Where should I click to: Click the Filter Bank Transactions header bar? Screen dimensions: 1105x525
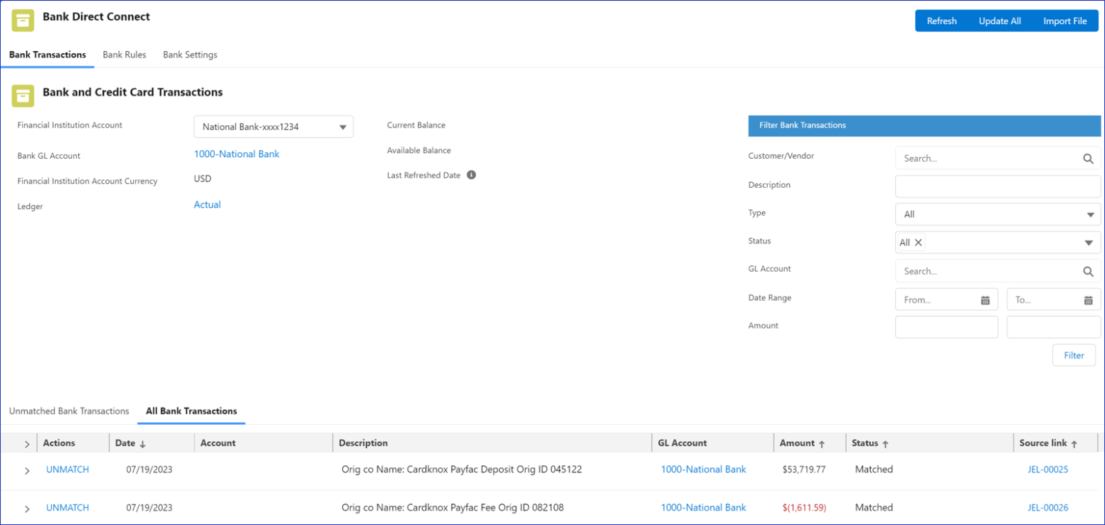click(x=924, y=125)
